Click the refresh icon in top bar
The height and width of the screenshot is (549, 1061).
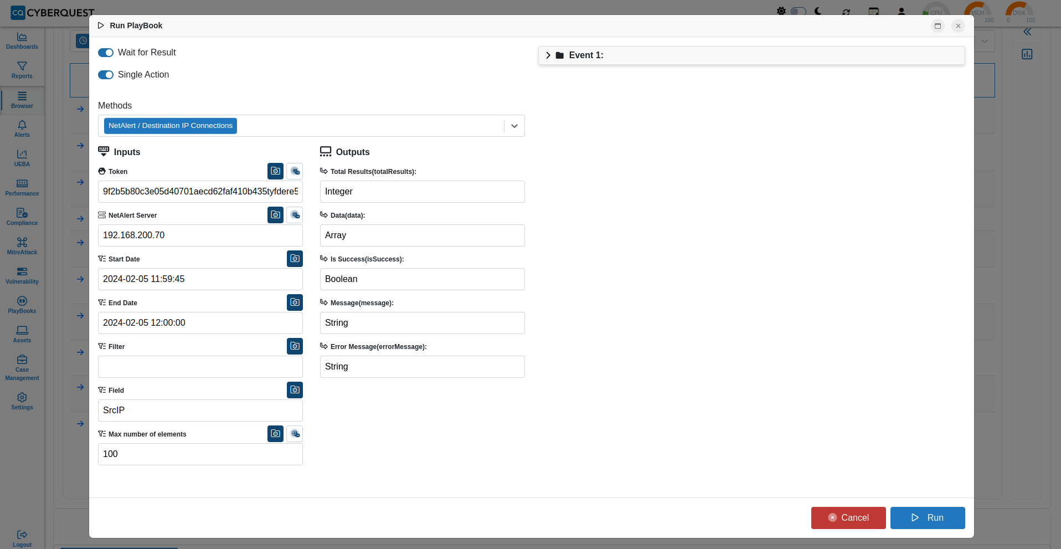tap(846, 12)
